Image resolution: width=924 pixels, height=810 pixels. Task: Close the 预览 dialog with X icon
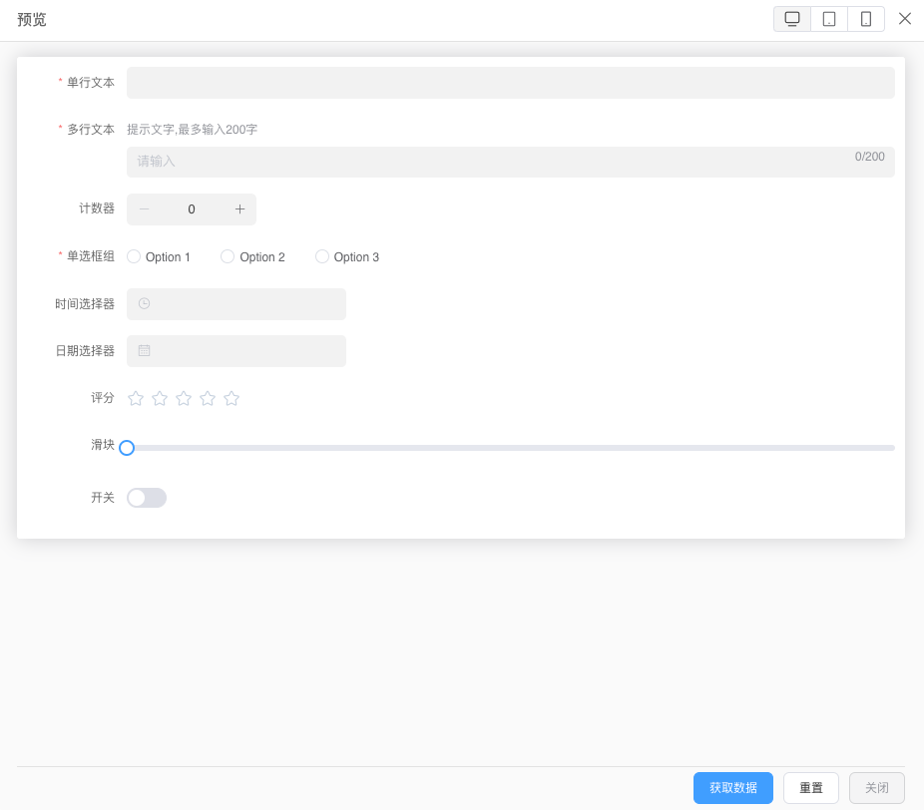[905, 18]
